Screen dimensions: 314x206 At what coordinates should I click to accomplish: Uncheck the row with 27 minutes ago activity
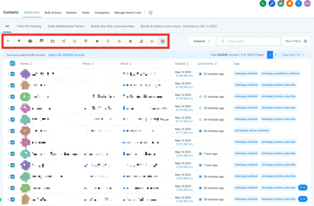[12, 97]
